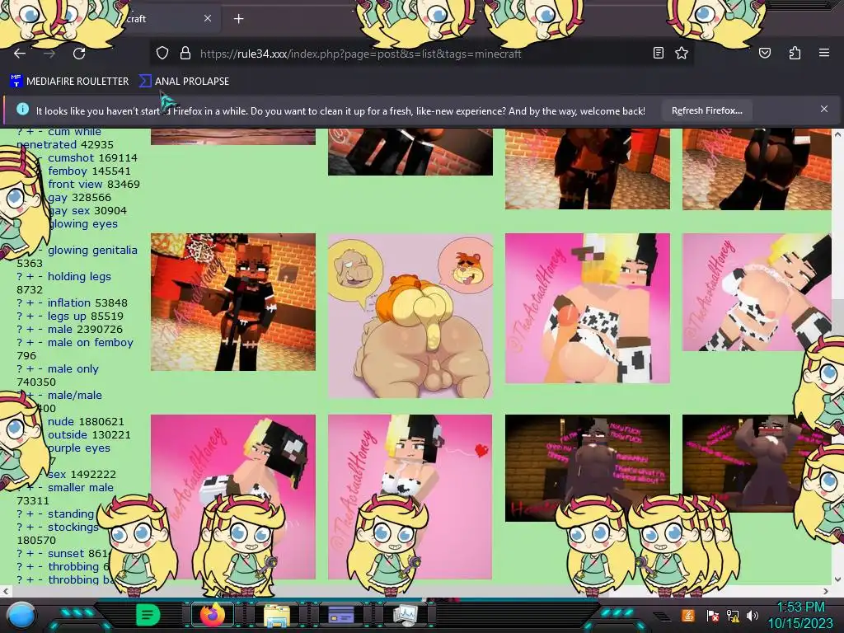Open the 'glowing eyes' tag link

[83, 224]
